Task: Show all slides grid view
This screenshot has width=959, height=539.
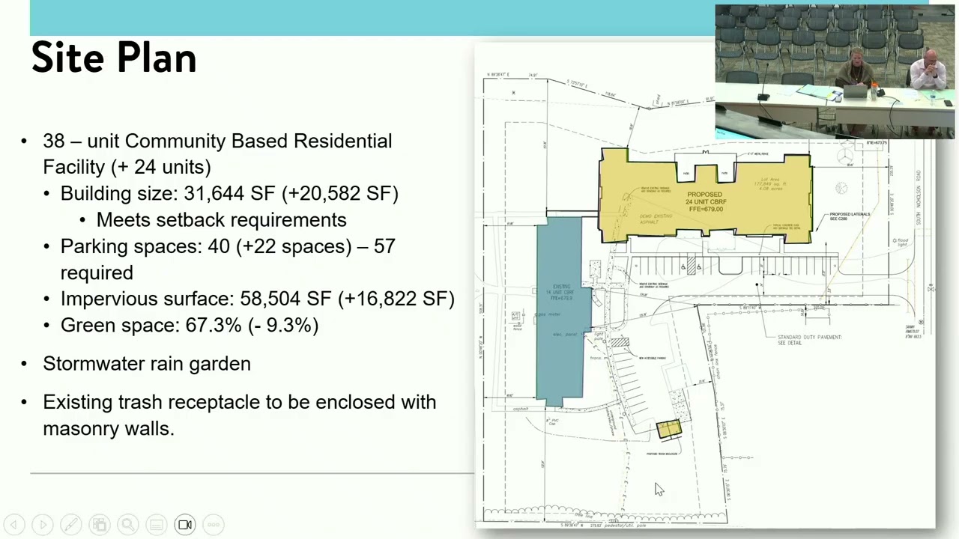Action: (x=100, y=525)
